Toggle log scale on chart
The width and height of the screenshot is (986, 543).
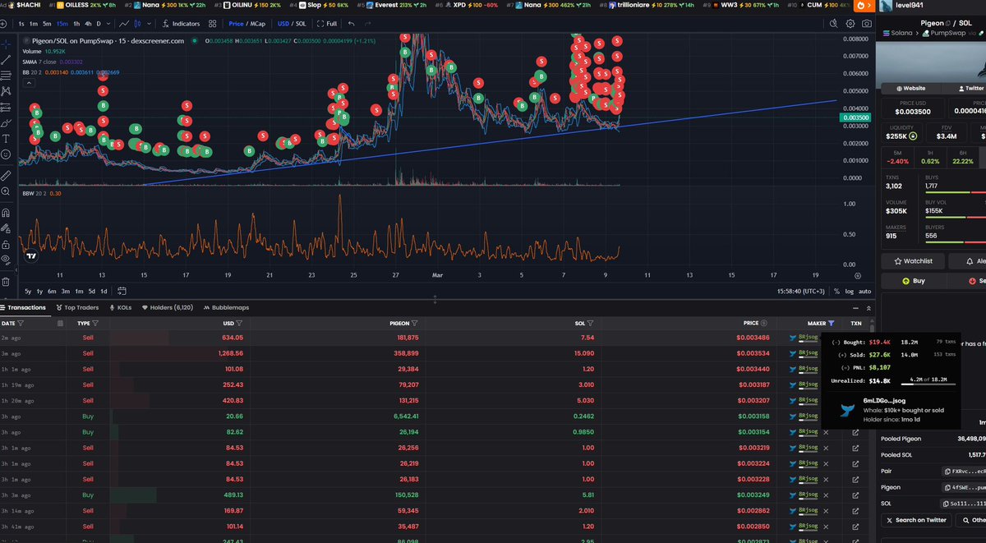850,291
